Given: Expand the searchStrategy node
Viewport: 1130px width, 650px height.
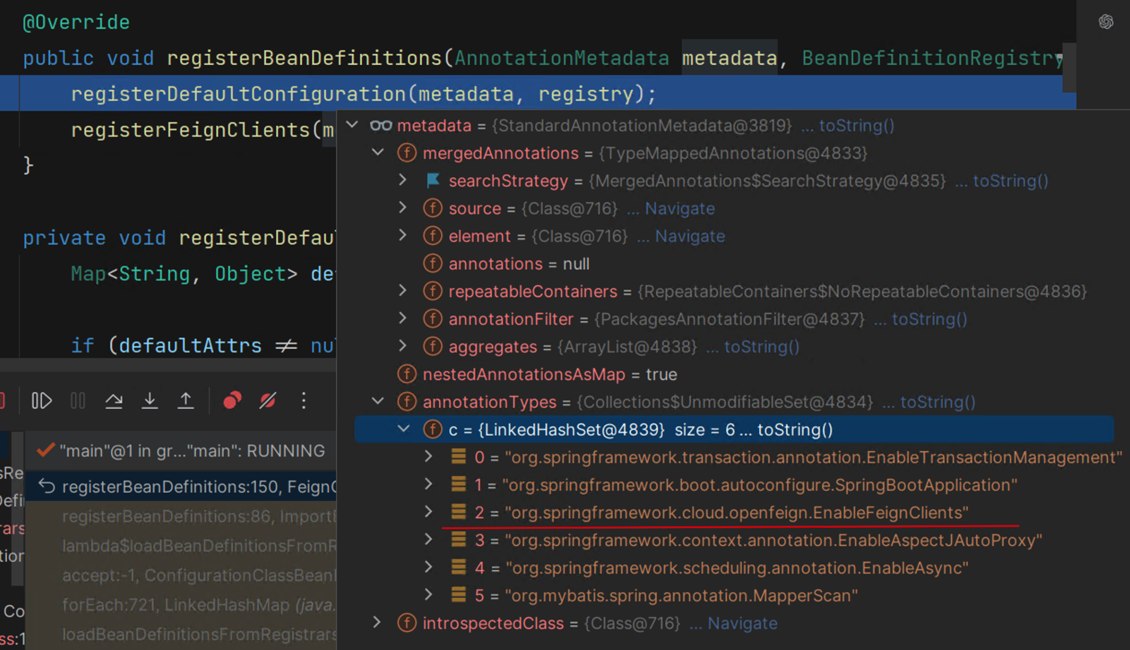Looking at the screenshot, I should [403, 180].
